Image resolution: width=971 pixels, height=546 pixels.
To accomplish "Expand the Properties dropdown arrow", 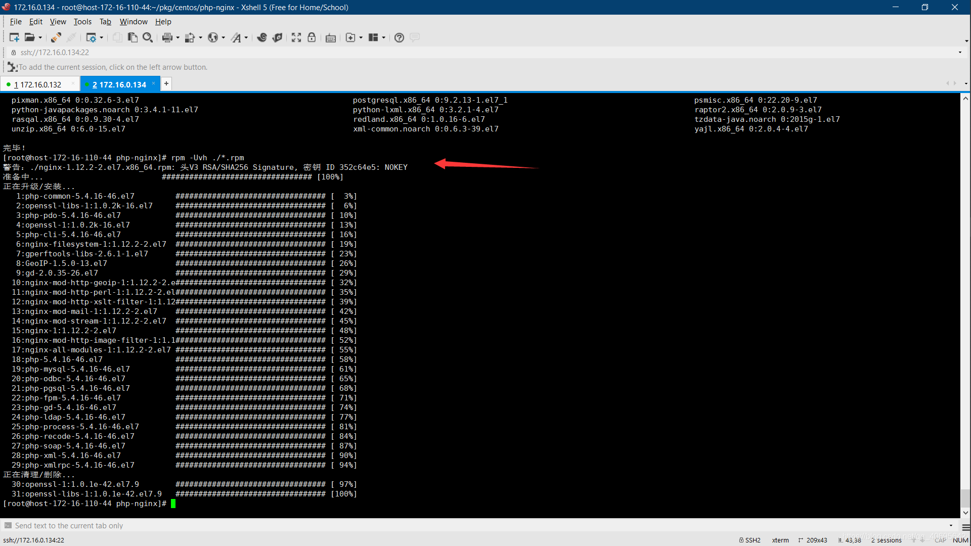I will (102, 37).
